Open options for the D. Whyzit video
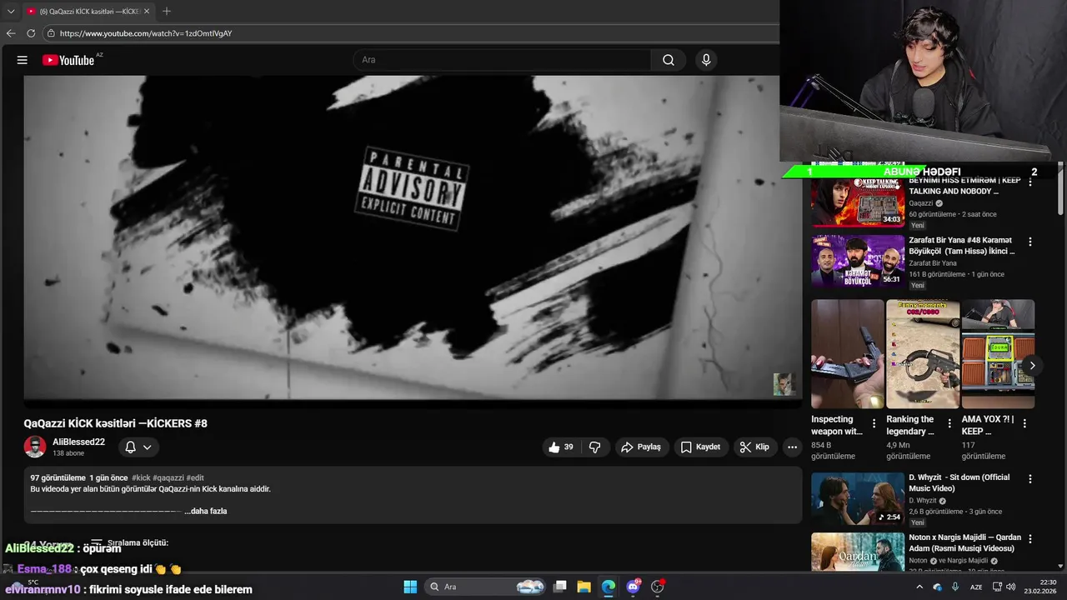 [x=1029, y=479]
